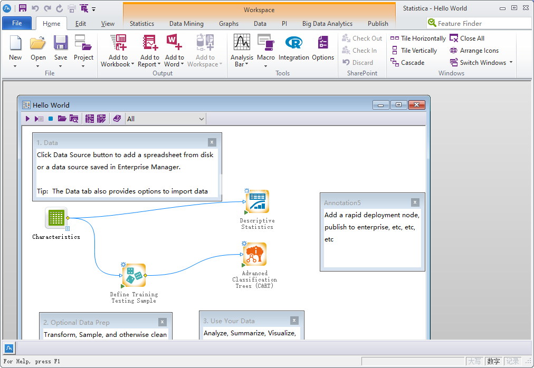534x368 pixels.
Task: Expand the Open dropdown arrow
Action: (38, 66)
